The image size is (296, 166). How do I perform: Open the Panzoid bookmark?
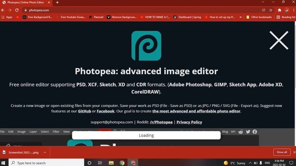96,17
